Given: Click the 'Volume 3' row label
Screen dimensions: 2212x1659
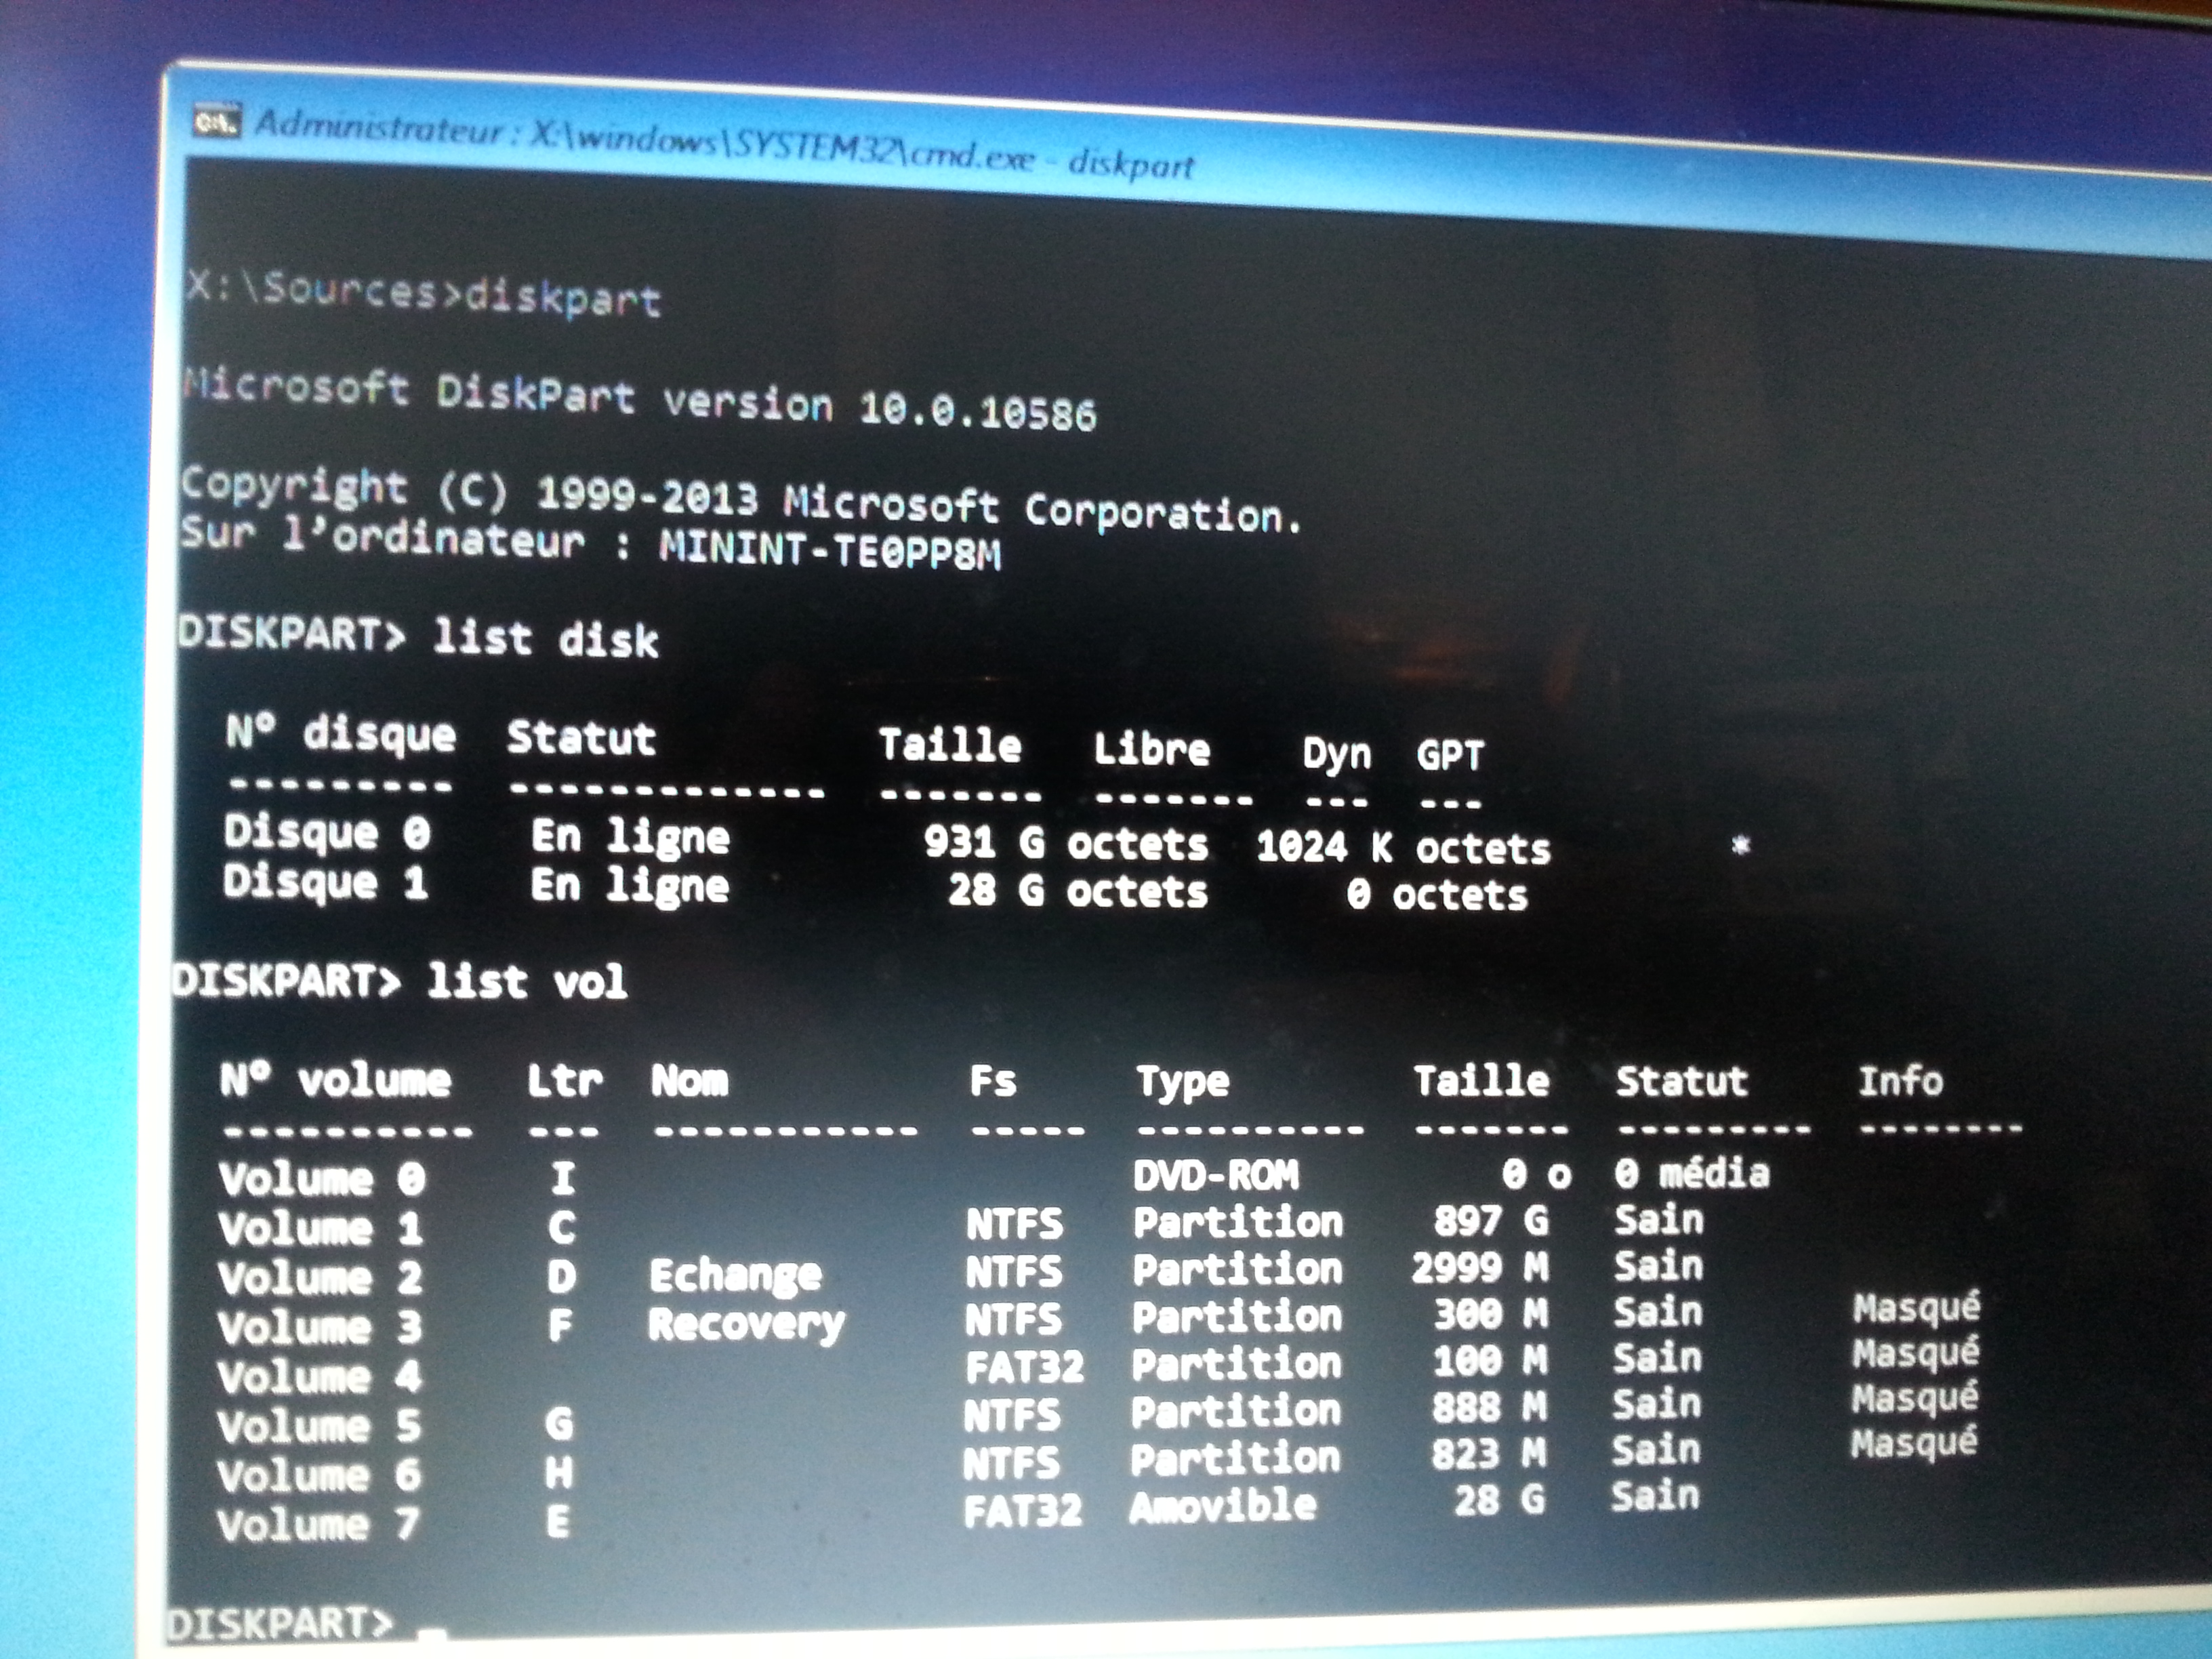Looking at the screenshot, I should click(320, 1328).
